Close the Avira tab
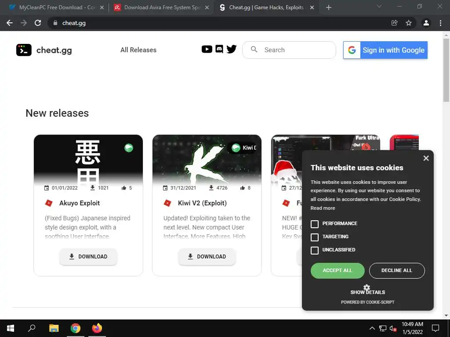450x337 pixels. 207,7
